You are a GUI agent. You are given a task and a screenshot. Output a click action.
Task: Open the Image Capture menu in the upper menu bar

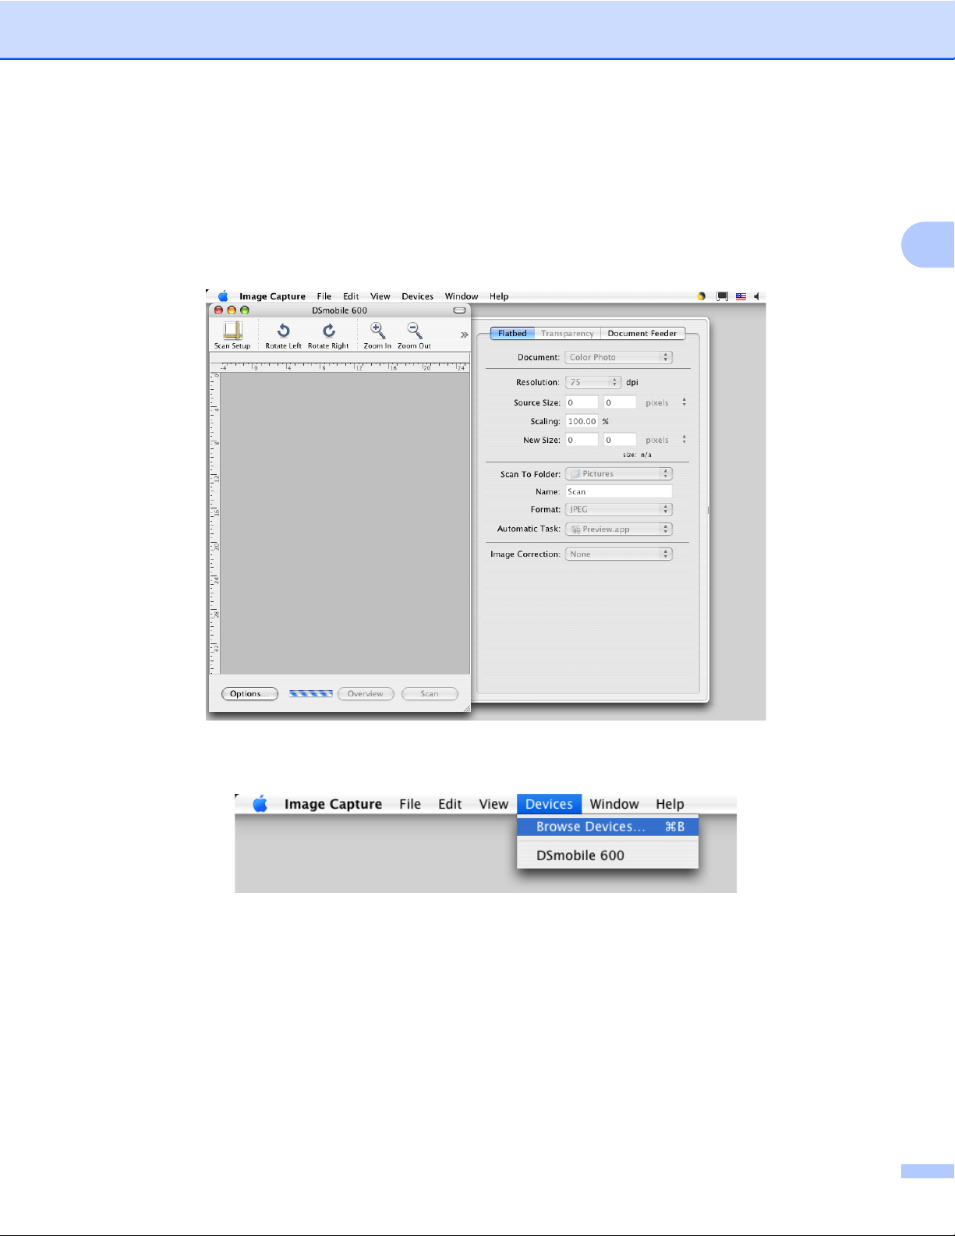click(x=272, y=296)
